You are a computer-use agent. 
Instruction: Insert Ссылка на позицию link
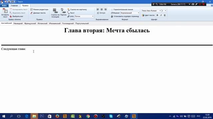[55, 13]
